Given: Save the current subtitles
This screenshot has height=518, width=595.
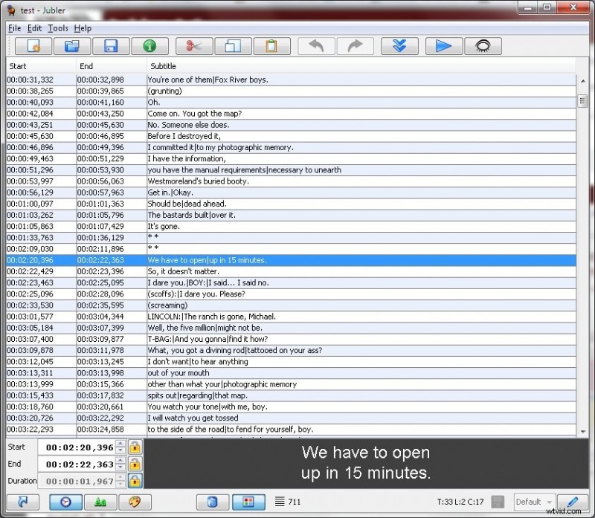Looking at the screenshot, I should [x=111, y=45].
